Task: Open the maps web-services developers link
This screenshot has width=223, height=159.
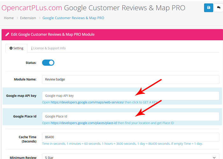Action: tap(87, 102)
